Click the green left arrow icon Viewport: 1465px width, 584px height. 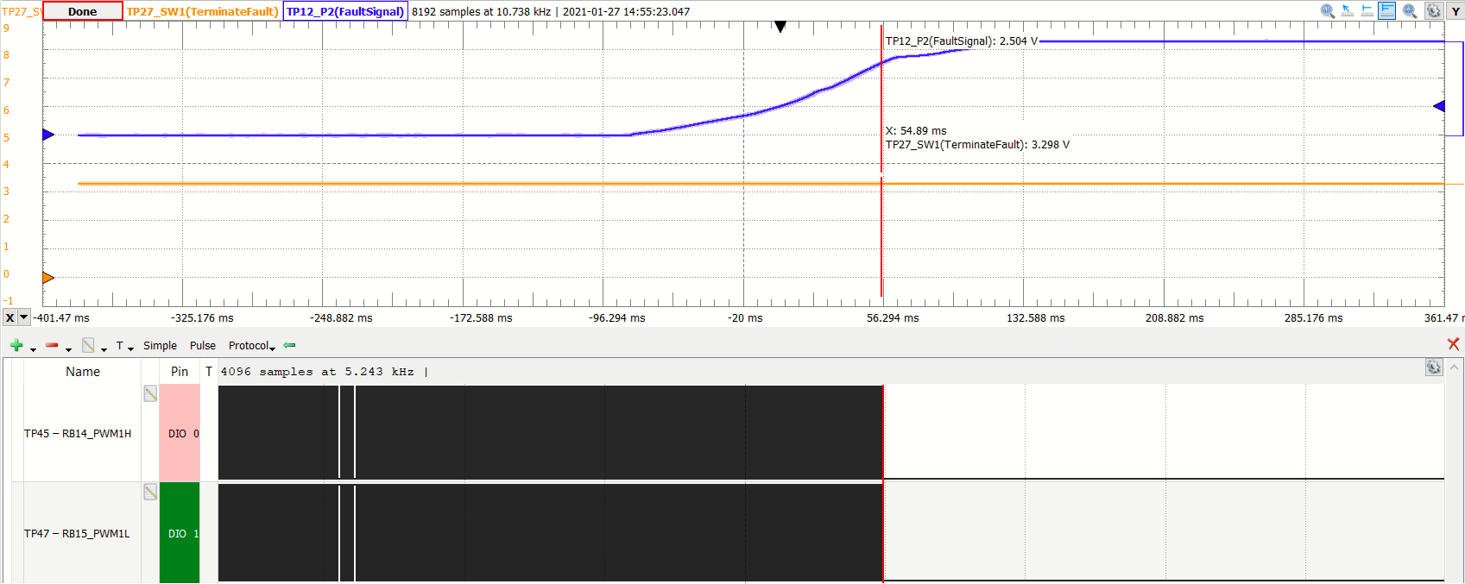pyautogui.click(x=290, y=345)
